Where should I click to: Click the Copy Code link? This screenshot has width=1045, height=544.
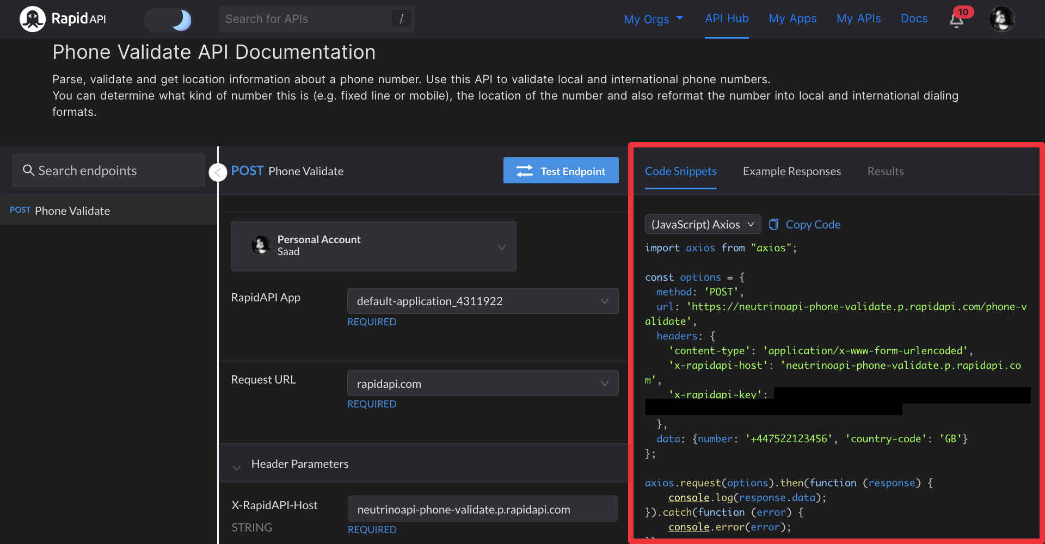pos(813,224)
